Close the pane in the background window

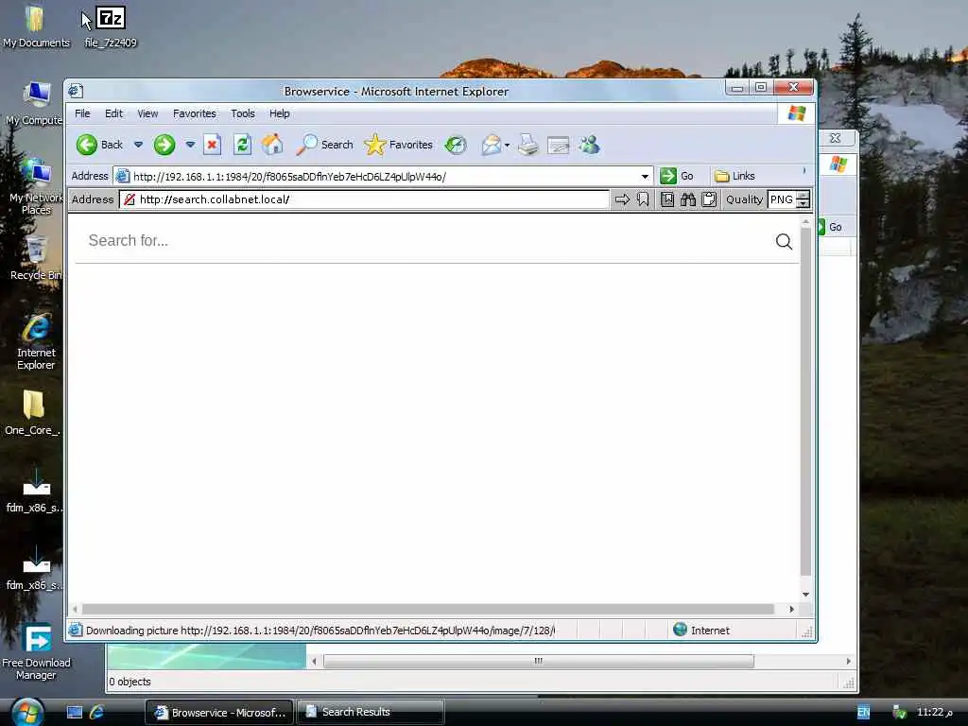[835, 138]
